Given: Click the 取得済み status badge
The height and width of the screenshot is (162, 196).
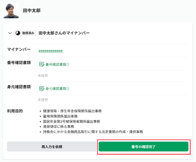Looking at the screenshot, I should click(x=25, y=33).
